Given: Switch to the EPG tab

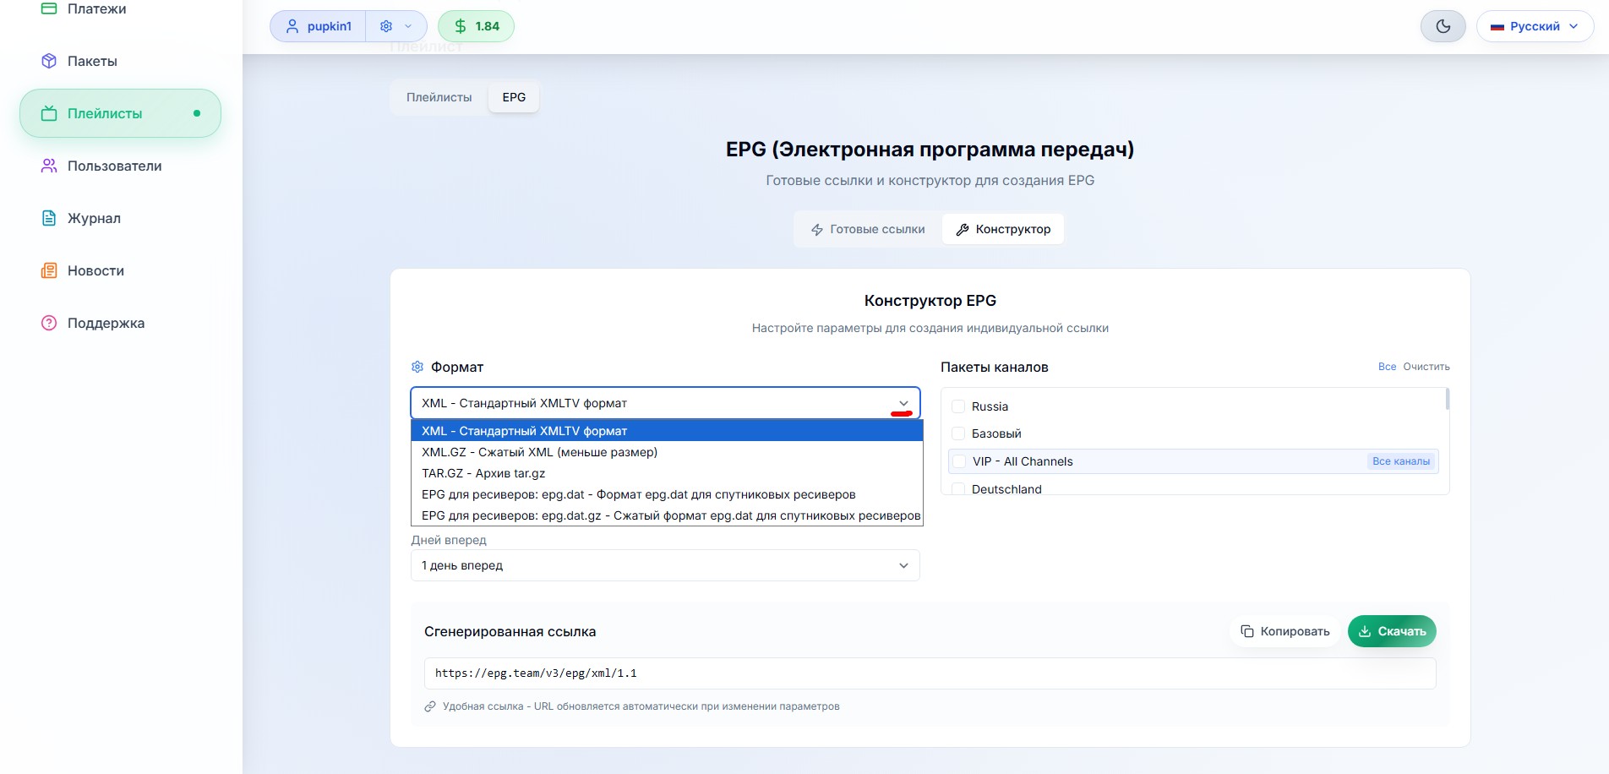Looking at the screenshot, I should tap(513, 97).
